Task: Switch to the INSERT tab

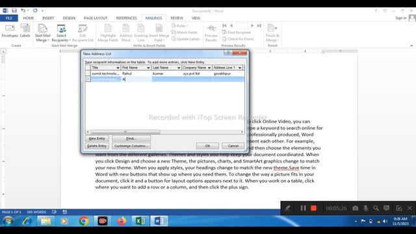Action: pos(48,18)
